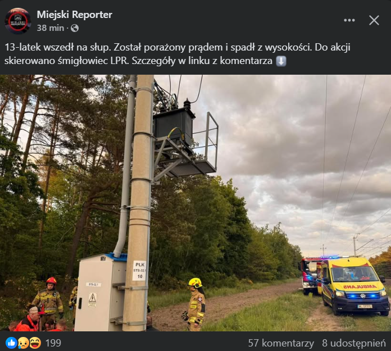Click the post caption text about 13-latek
391x351 pixels.
[178, 54]
